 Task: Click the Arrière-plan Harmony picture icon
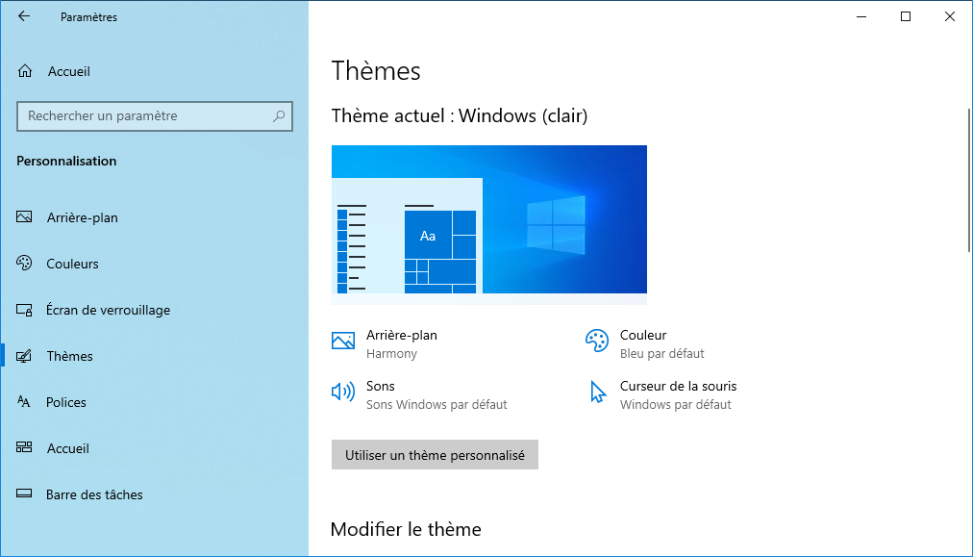[x=343, y=341]
